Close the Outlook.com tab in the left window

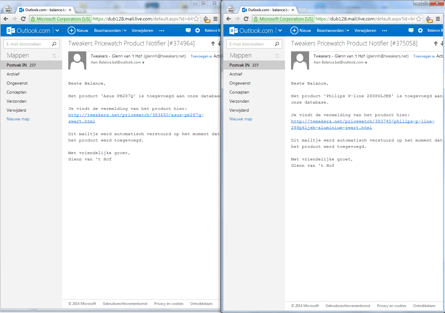[x=70, y=10]
